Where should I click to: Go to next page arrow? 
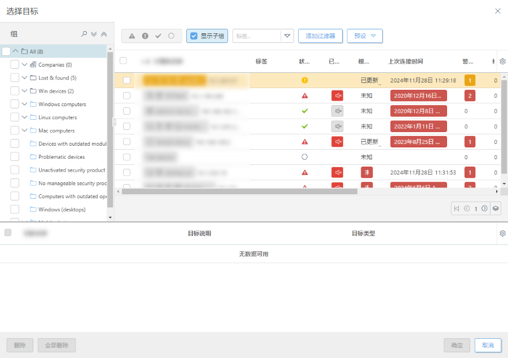484,208
